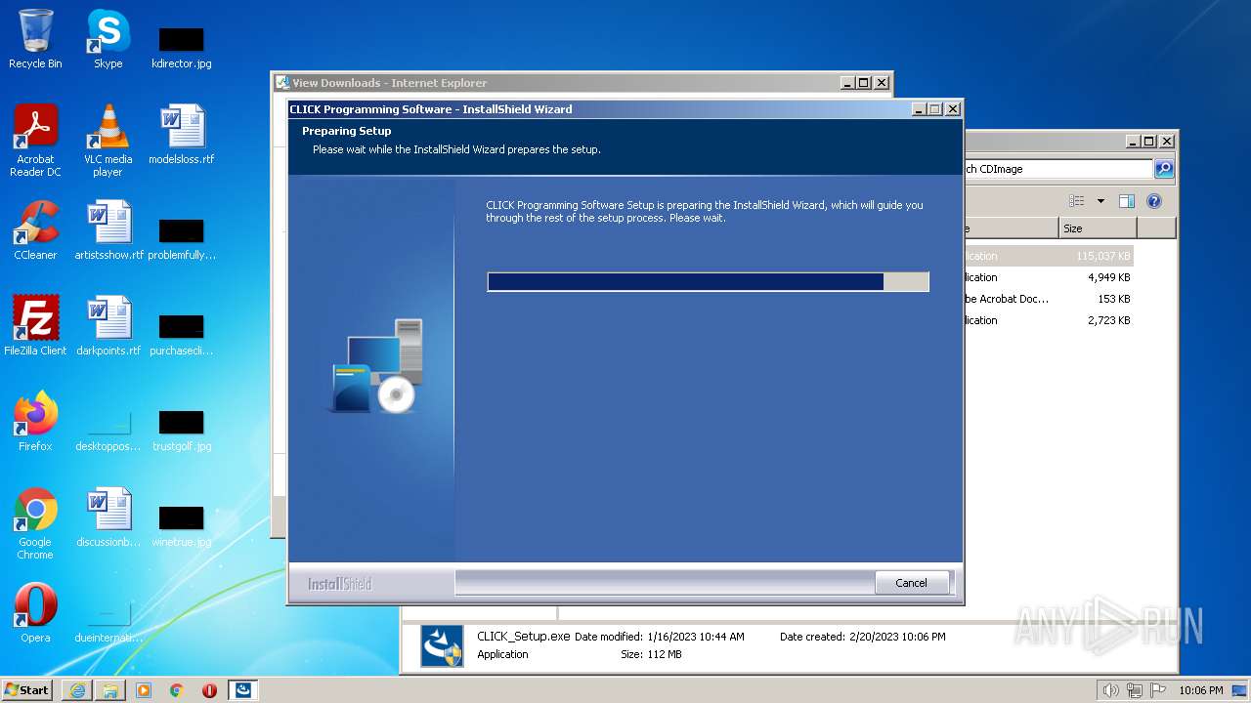Select the file row sized 2,723 KB
1251x703 pixels.
1049,320
